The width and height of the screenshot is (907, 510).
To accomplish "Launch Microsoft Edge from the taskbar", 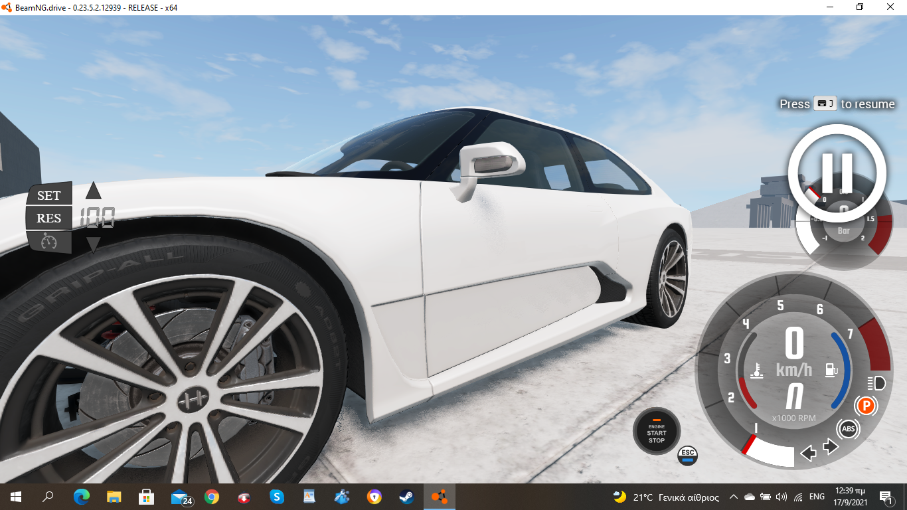I will click(x=81, y=496).
